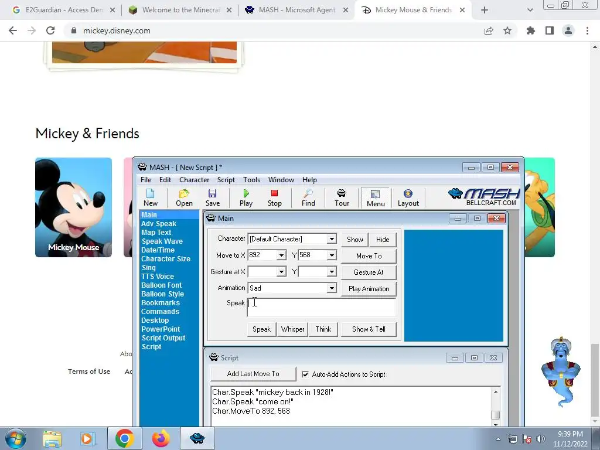
Task: Toggle the Menu toolbar button
Action: coord(376,198)
